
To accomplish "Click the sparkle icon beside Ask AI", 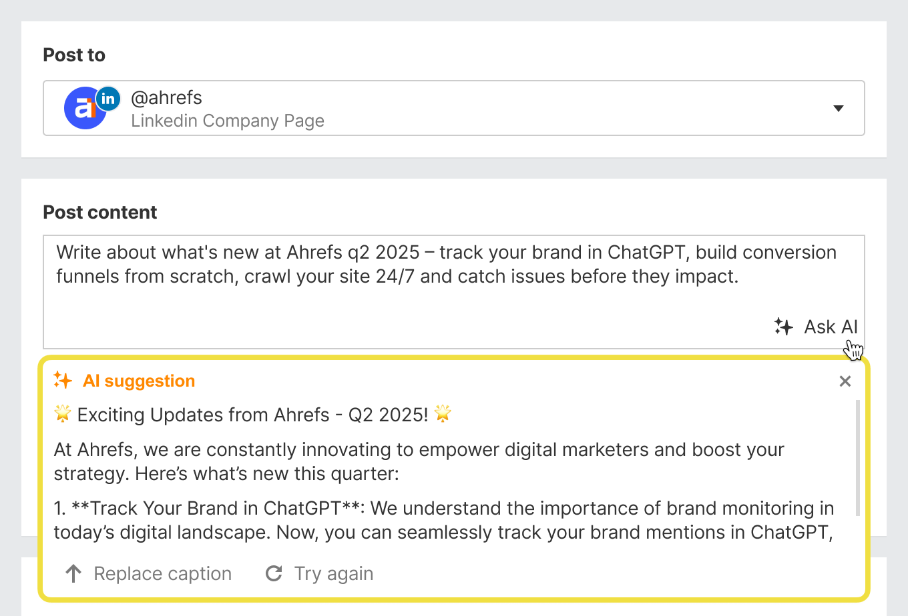I will [x=784, y=327].
